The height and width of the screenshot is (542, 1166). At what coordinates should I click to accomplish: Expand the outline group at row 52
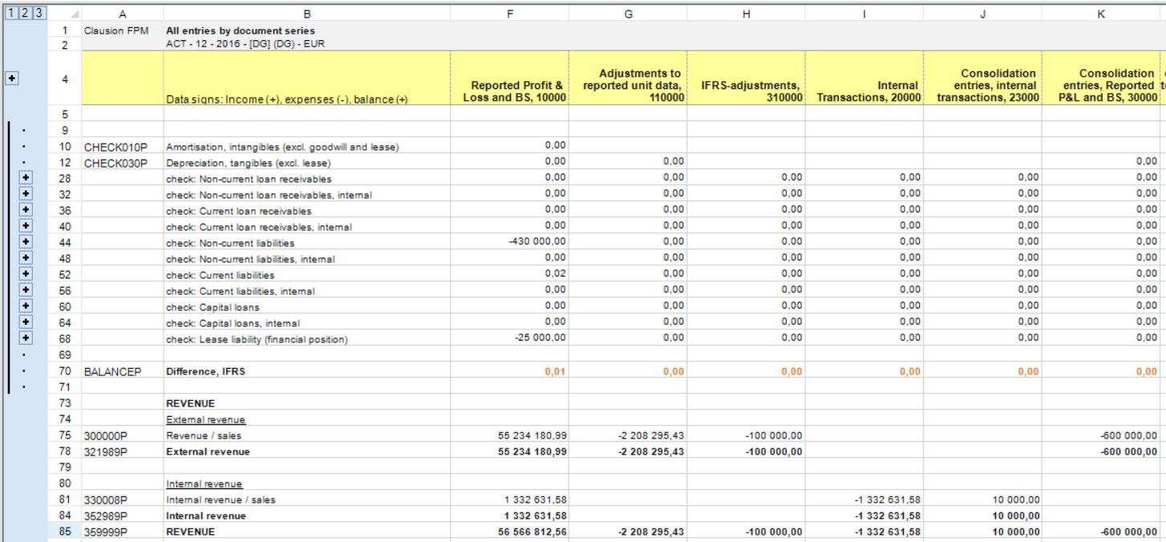pos(25,274)
